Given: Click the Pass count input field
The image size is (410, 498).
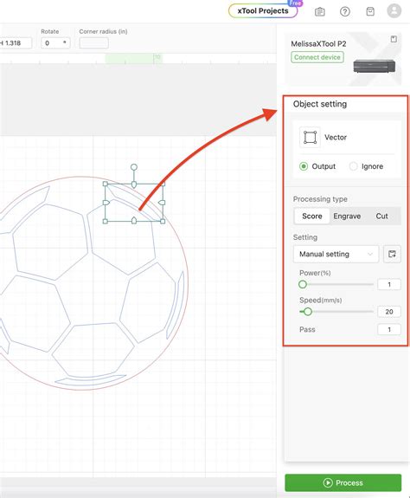Looking at the screenshot, I should [389, 329].
